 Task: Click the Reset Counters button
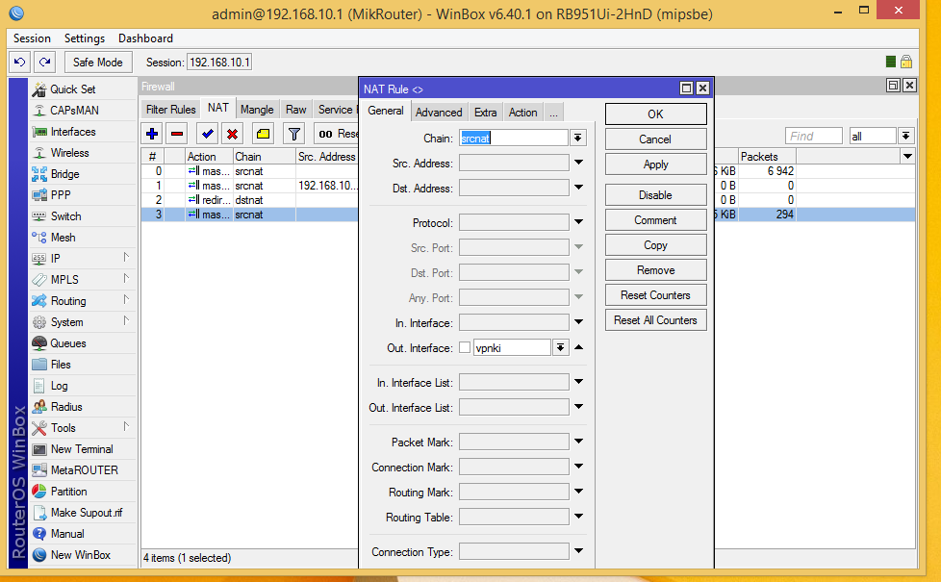pyautogui.click(x=655, y=295)
